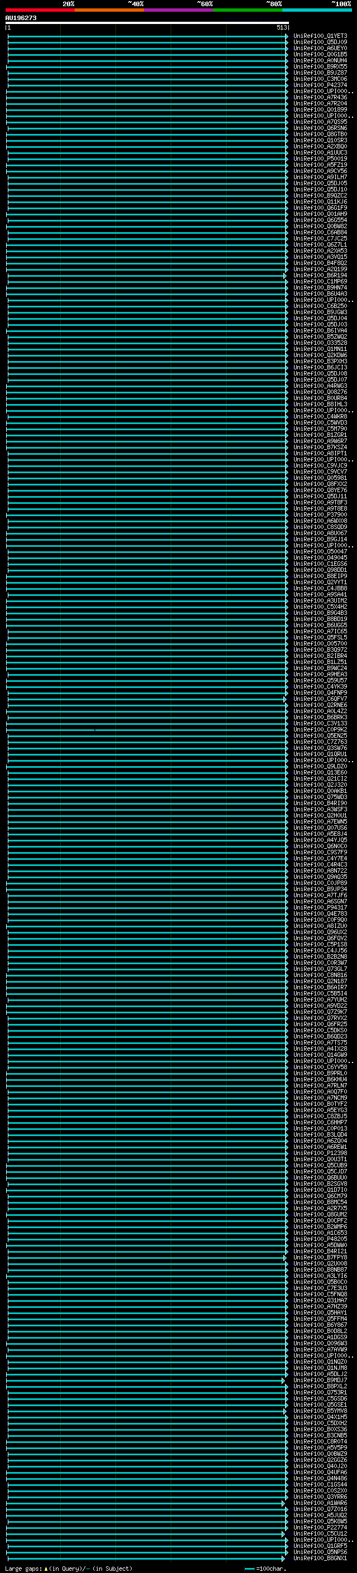Click the UniRef100_B9G4B3 hit label
Viewport: 357px width, 1573px height.
click(320, 613)
